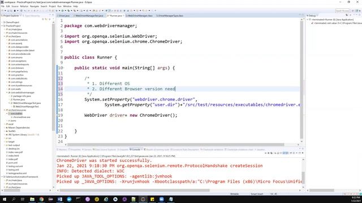Select index.html in Project Explorer
This screenshot has width=362, height=203.
(14, 156)
